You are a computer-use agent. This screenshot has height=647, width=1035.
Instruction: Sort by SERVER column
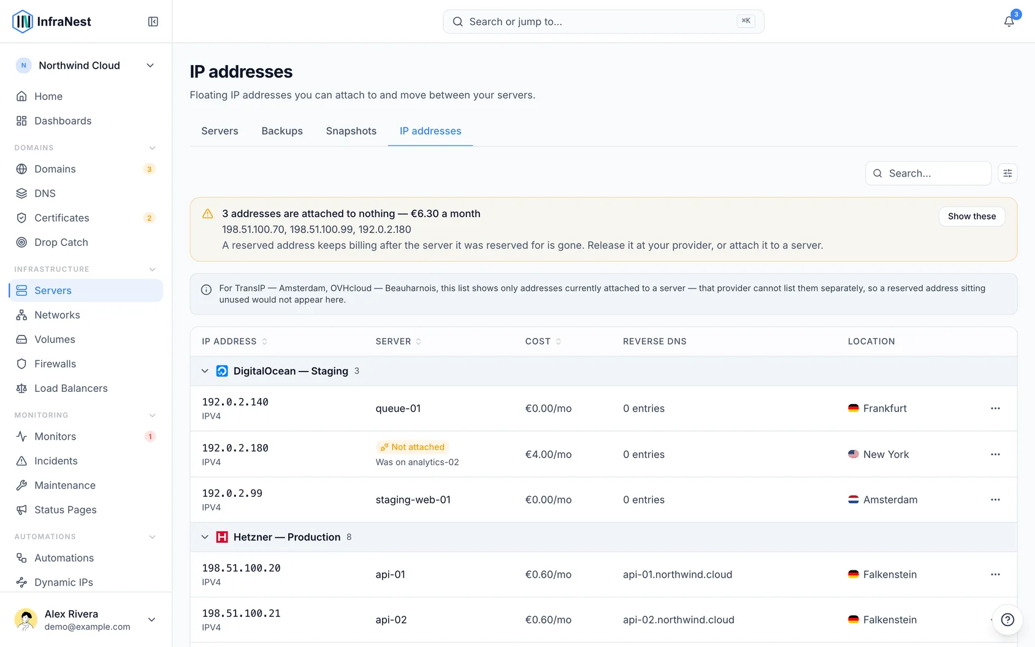click(x=399, y=342)
